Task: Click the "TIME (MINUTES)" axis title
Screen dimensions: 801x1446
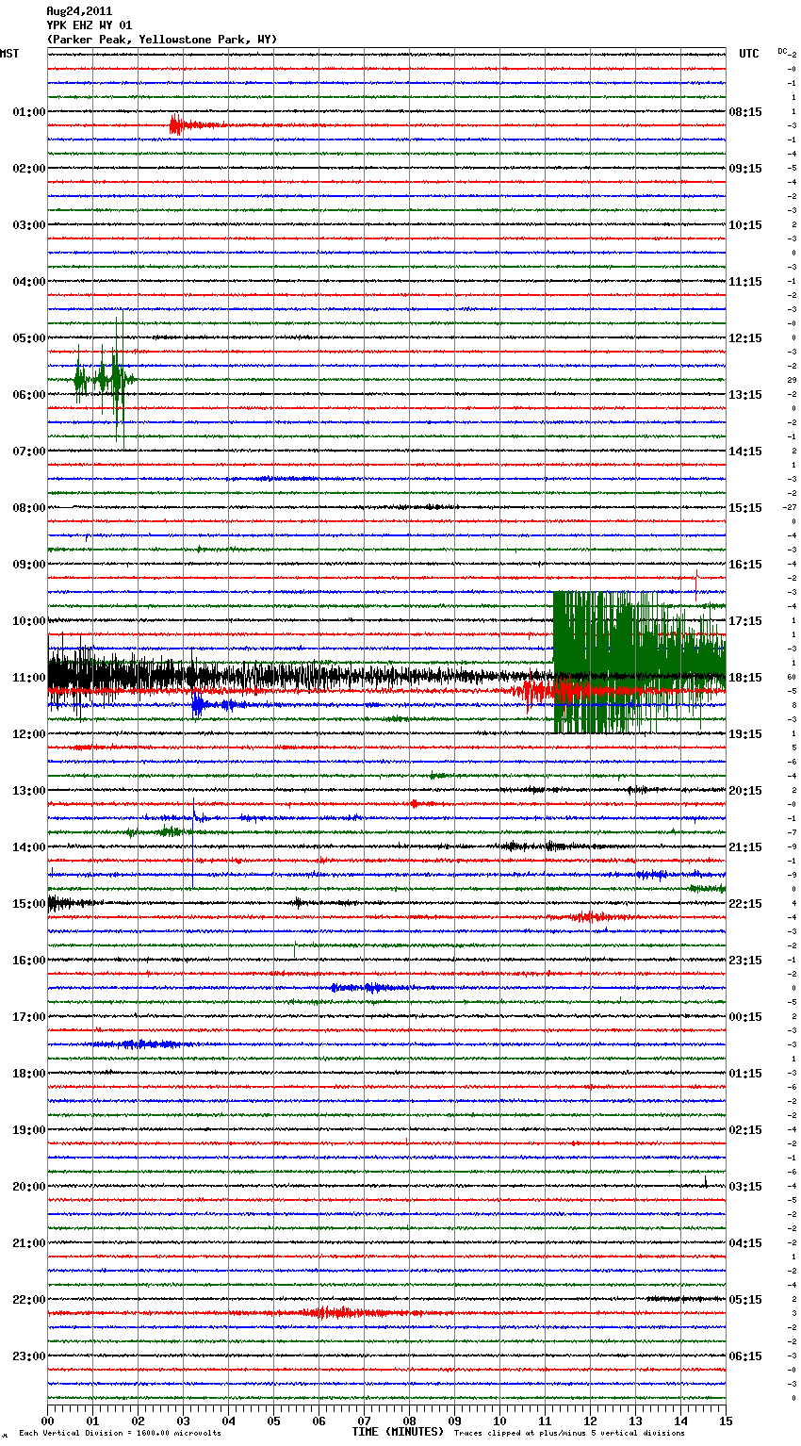Action: [x=398, y=1432]
